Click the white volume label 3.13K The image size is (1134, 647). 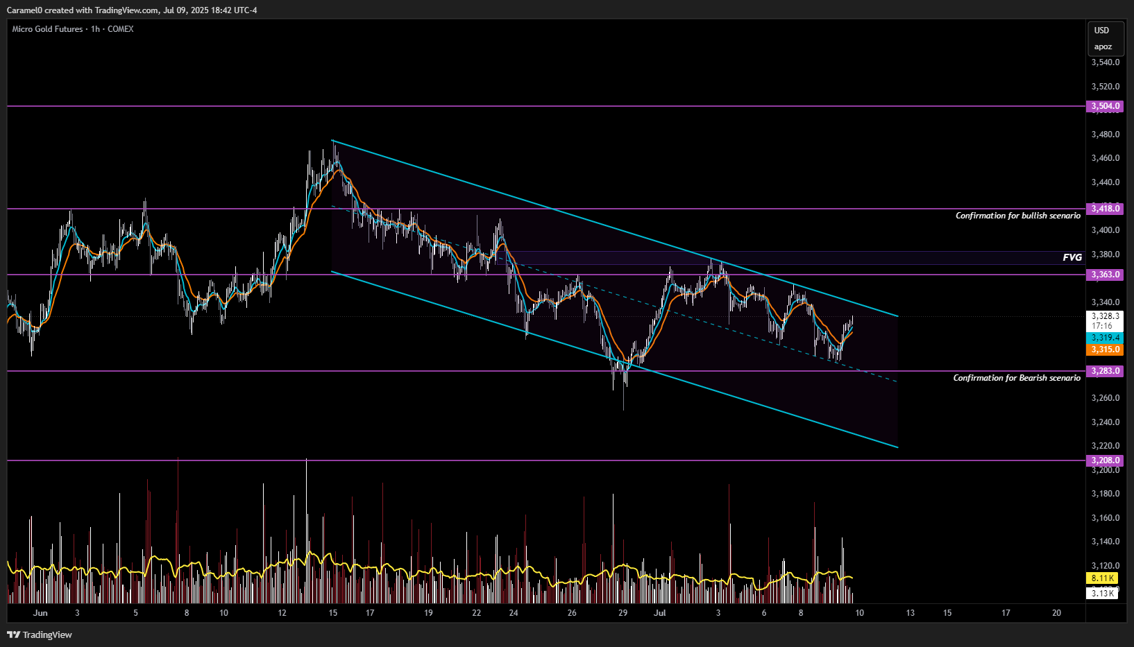1102,594
